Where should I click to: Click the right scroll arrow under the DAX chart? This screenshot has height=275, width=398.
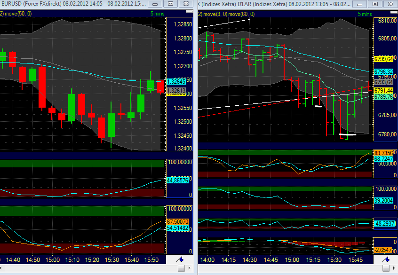tap(394, 268)
